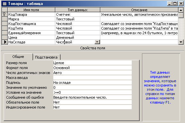Click the empty description cell for Цена
This screenshot has width=185, height=123.
(139, 37)
